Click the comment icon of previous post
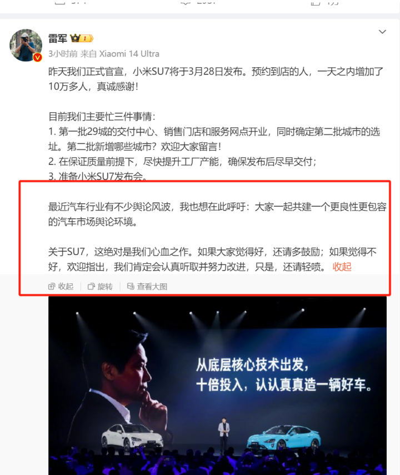Screen dimensions: 400x475 [x=185, y=2]
